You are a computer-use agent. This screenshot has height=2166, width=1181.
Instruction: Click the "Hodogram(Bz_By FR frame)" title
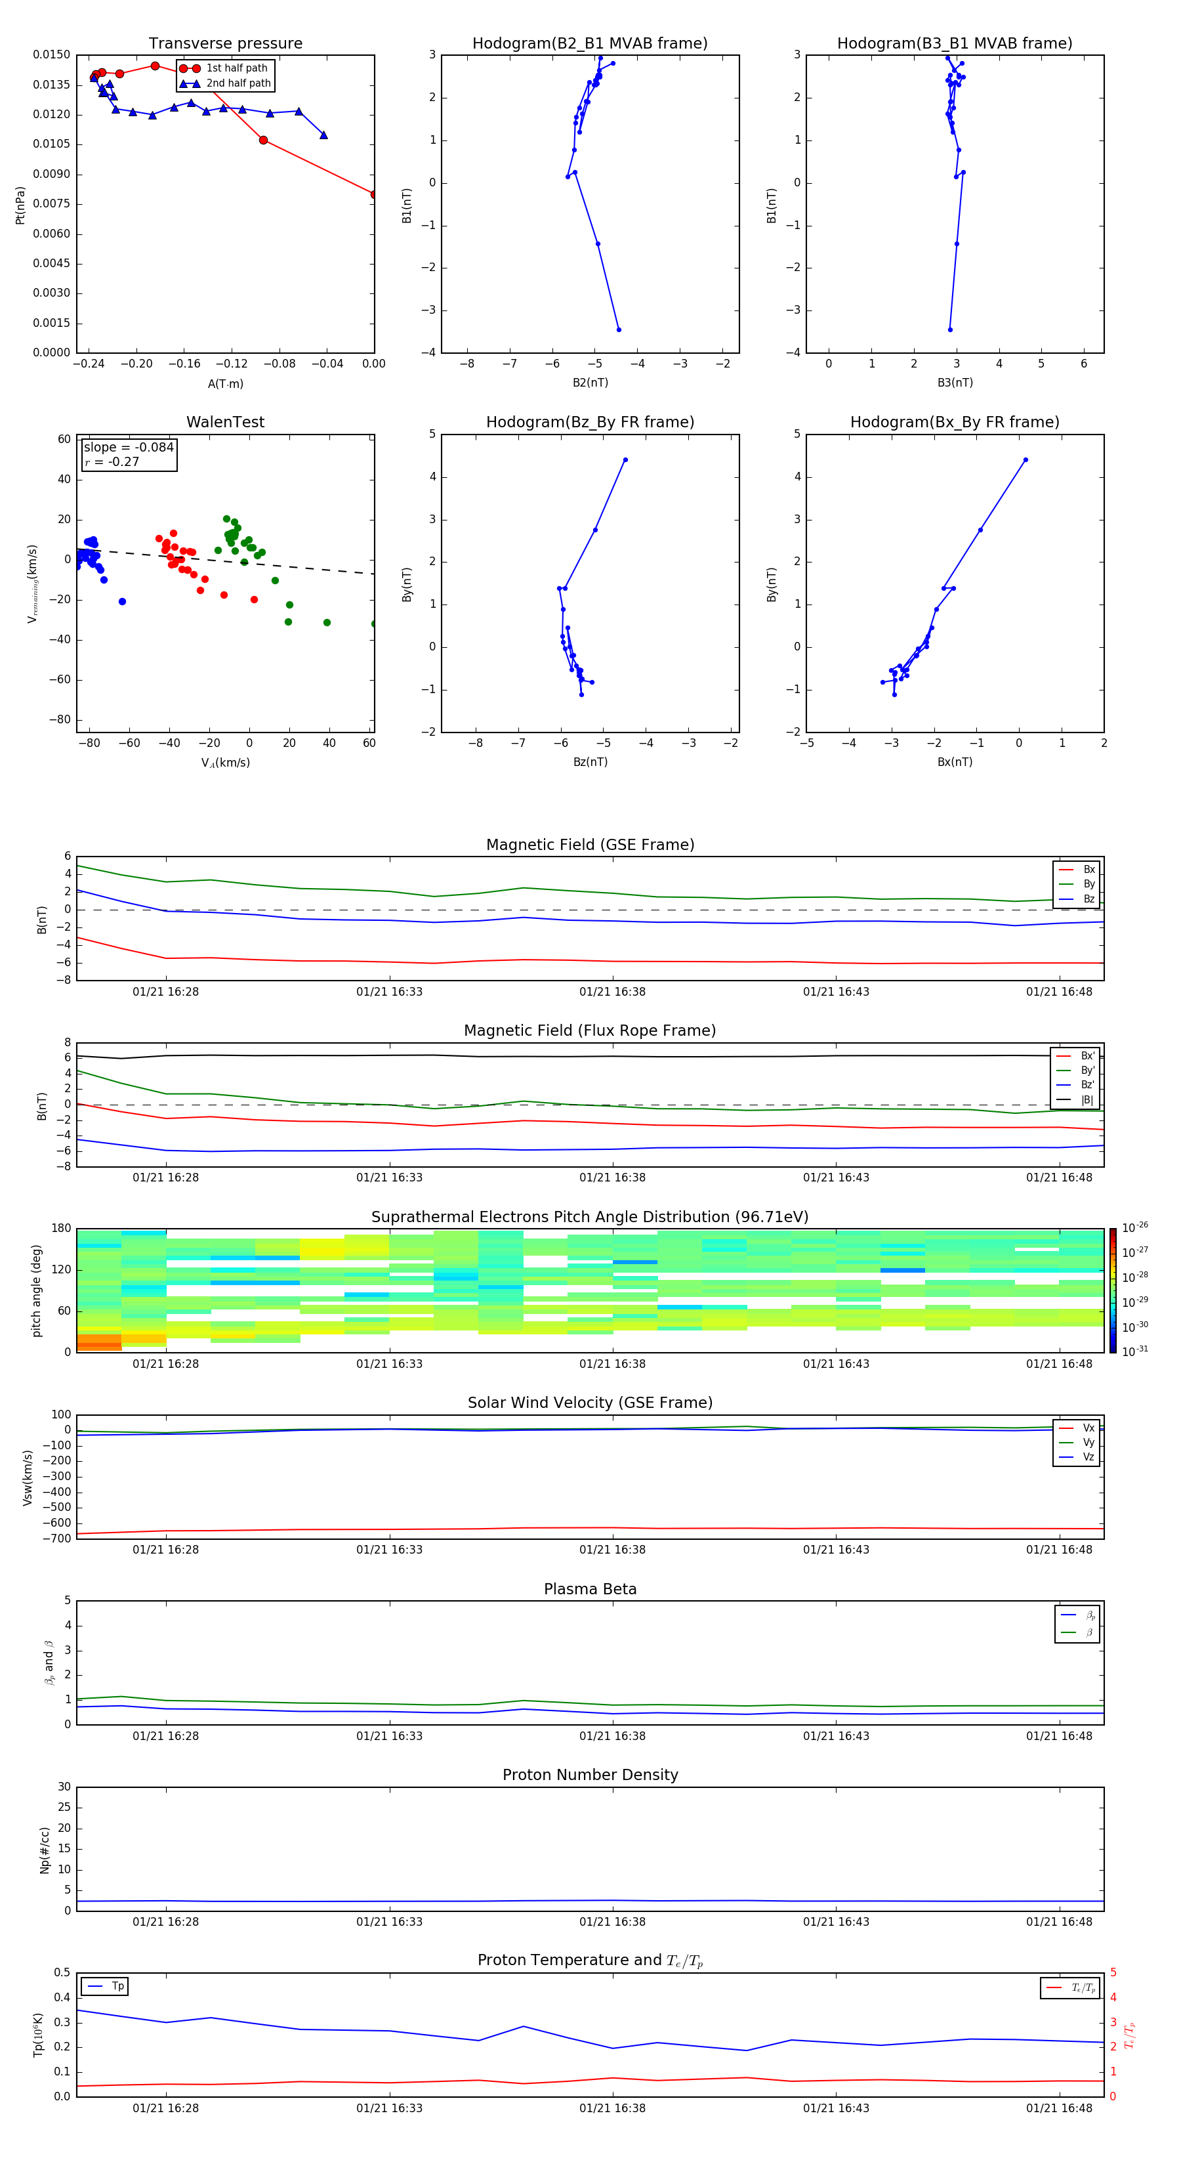click(590, 422)
